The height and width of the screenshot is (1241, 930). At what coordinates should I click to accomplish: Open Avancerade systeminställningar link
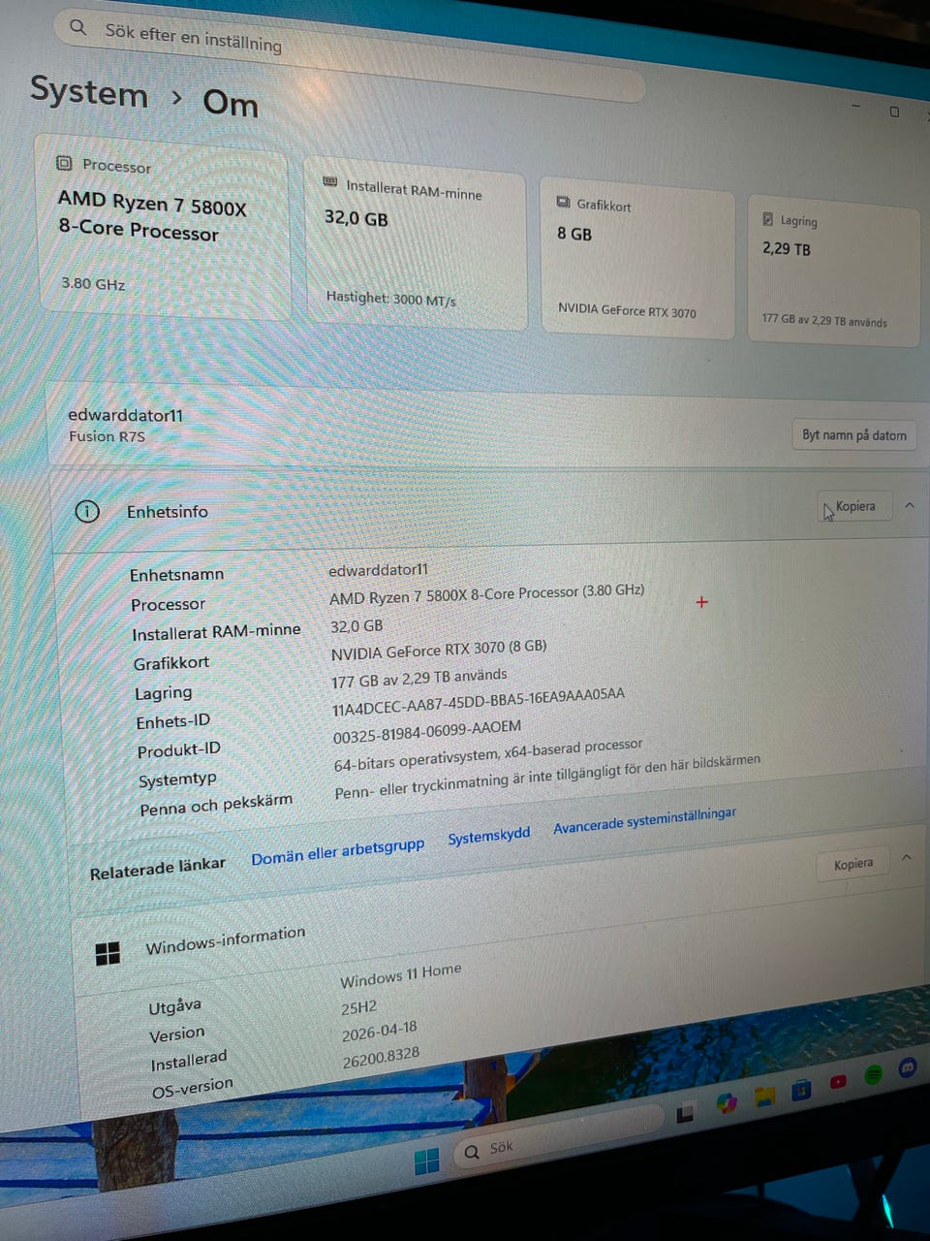[x=644, y=820]
